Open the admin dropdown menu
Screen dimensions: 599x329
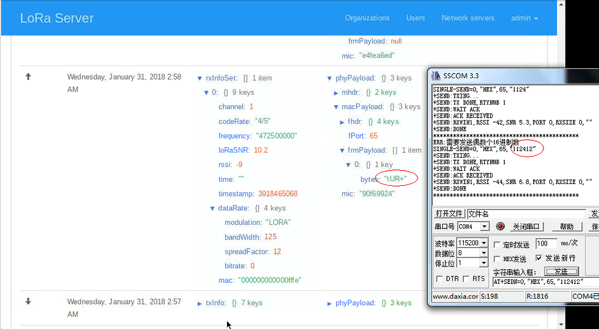click(524, 18)
